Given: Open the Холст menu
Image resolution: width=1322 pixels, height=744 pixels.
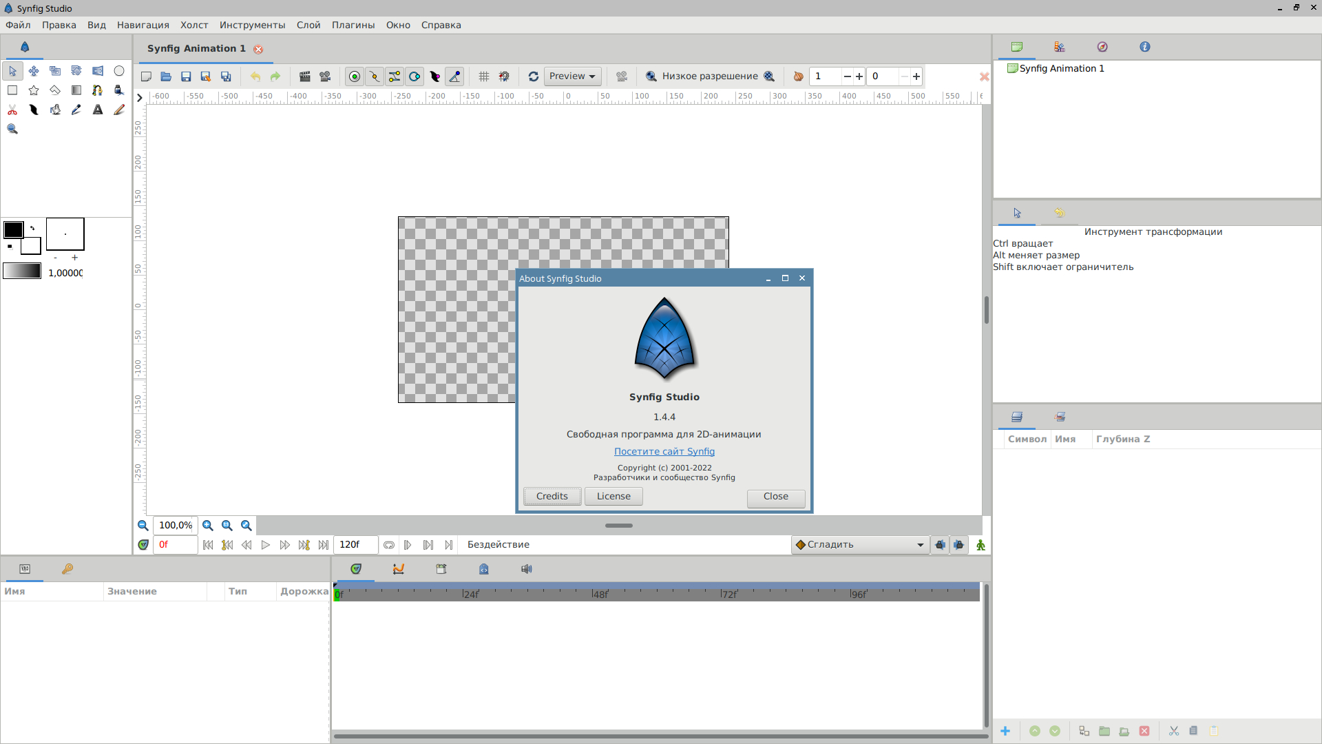Looking at the screenshot, I should [194, 25].
